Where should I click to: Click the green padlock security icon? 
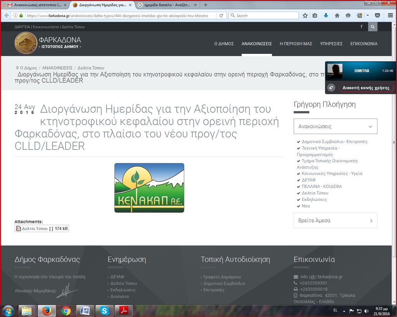pyautogui.click(x=21, y=15)
